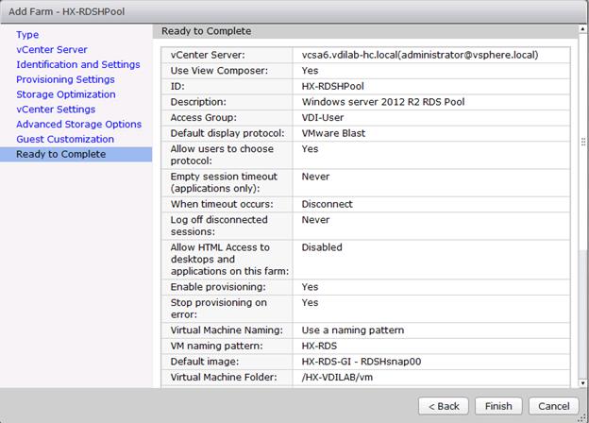589x423 pixels.
Task: Click the Default image label
Action: point(204,362)
